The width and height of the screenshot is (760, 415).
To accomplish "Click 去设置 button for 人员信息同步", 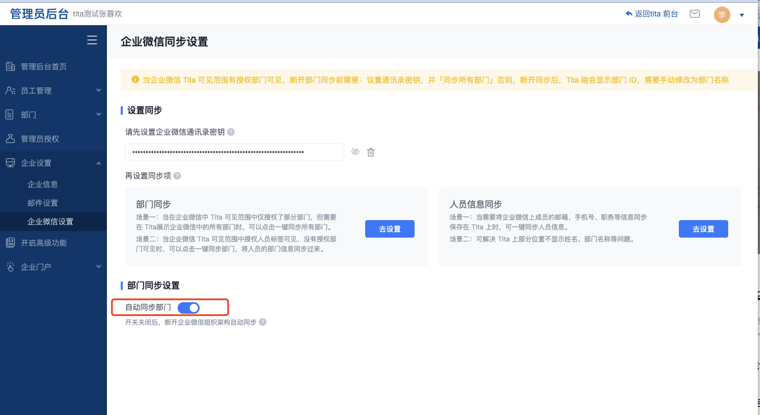I will coord(704,229).
